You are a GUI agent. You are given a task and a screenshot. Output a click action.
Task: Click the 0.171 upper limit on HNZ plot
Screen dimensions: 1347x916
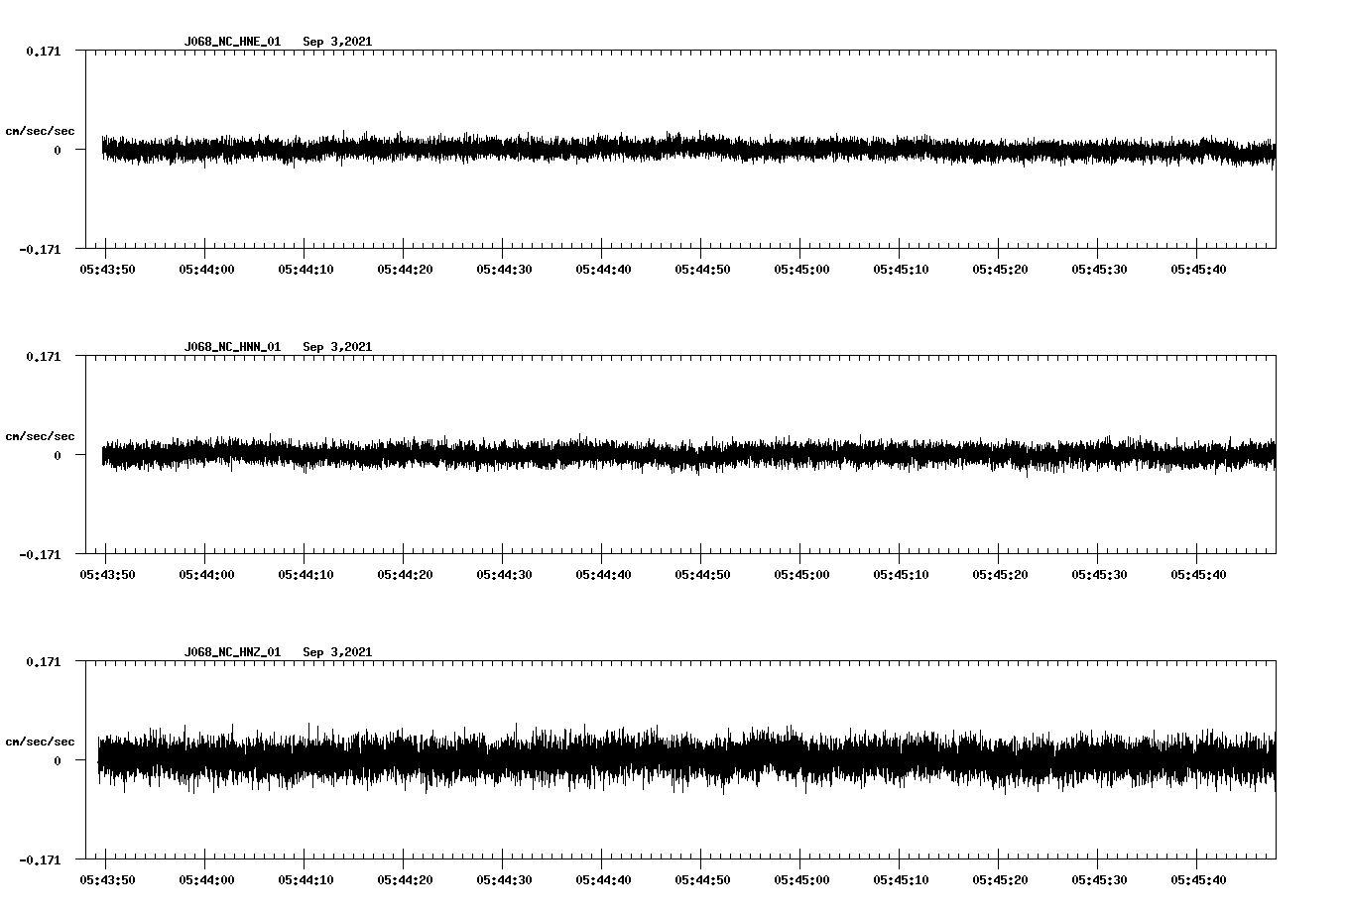click(43, 661)
